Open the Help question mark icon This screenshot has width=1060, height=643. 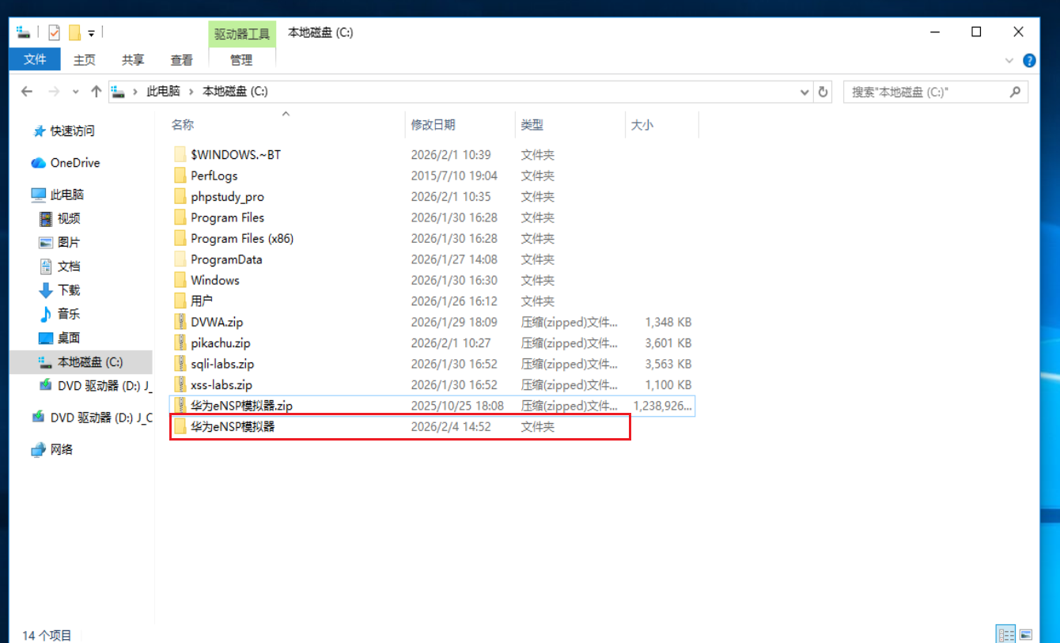(1029, 60)
